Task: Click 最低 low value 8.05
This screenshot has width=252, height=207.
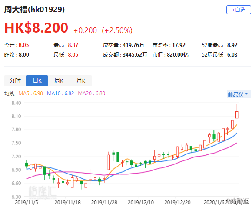Action: click(73, 55)
